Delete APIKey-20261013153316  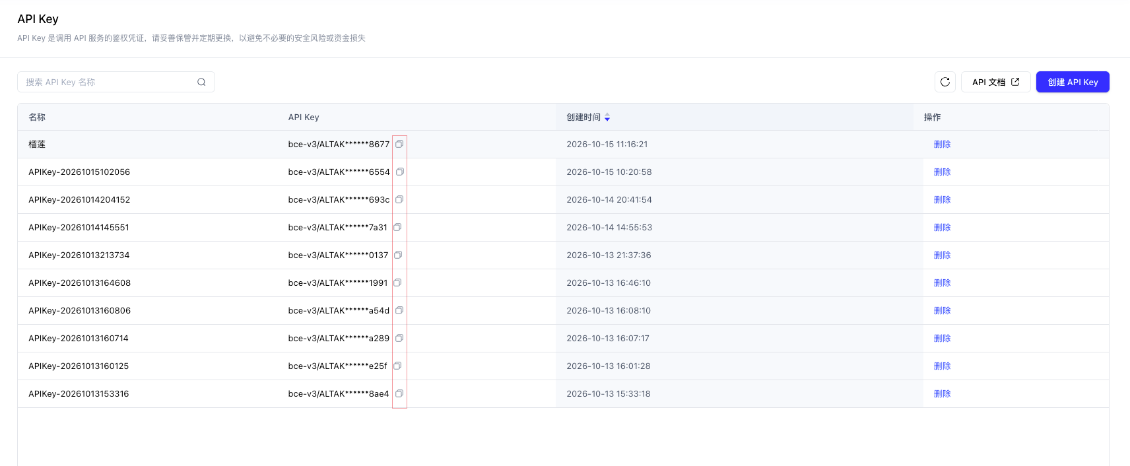[x=942, y=394]
